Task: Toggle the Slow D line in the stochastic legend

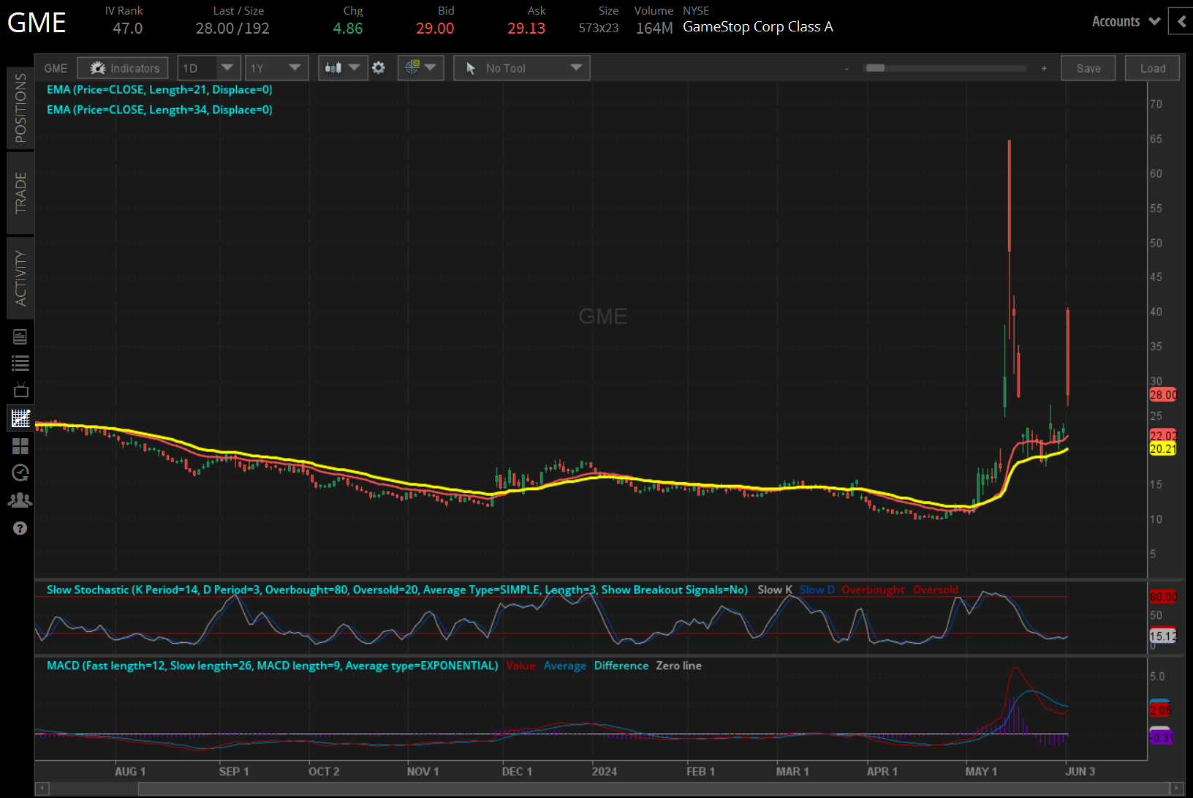Action: click(817, 590)
